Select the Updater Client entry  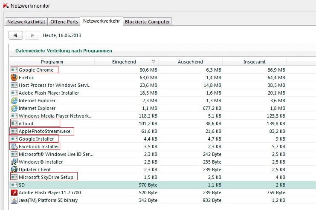(35, 170)
